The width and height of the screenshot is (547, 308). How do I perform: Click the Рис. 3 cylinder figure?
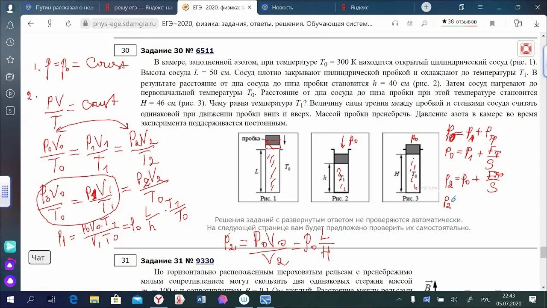pyautogui.click(x=410, y=167)
